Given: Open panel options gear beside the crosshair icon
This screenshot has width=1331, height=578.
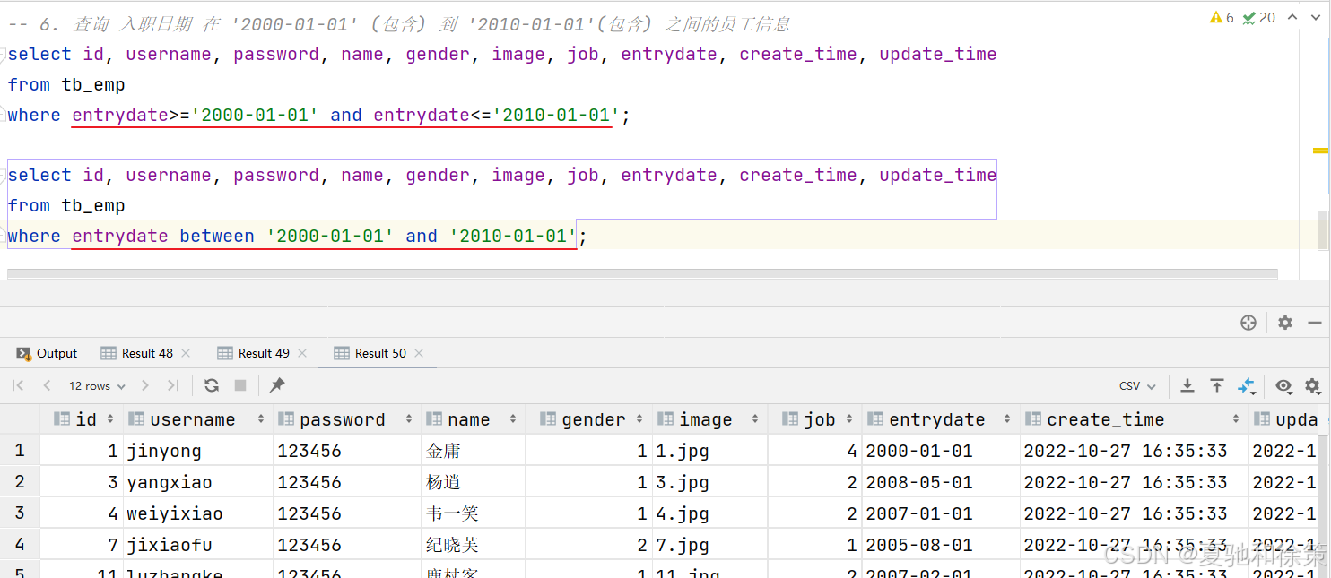Looking at the screenshot, I should [x=1285, y=323].
